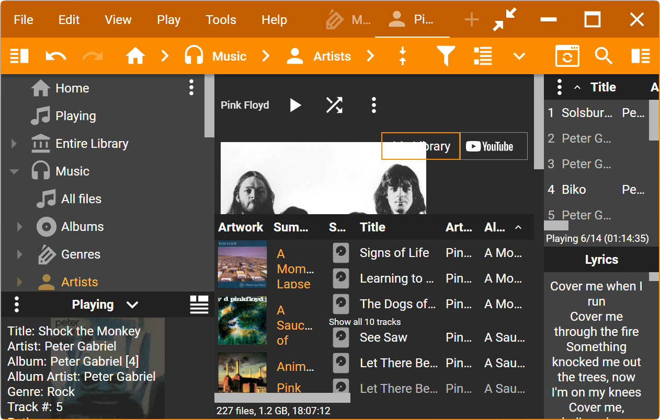Open the Pink Floyd three-dot options menu
The width and height of the screenshot is (660, 420).
tap(373, 105)
